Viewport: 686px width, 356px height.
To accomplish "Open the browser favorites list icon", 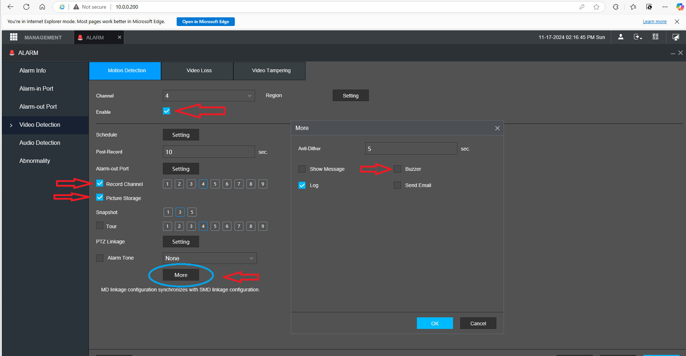I will click(x=633, y=7).
